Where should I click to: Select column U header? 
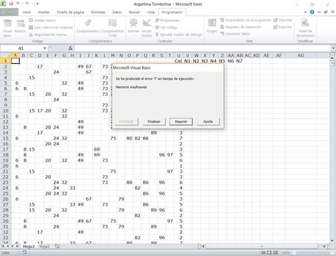click(x=179, y=55)
